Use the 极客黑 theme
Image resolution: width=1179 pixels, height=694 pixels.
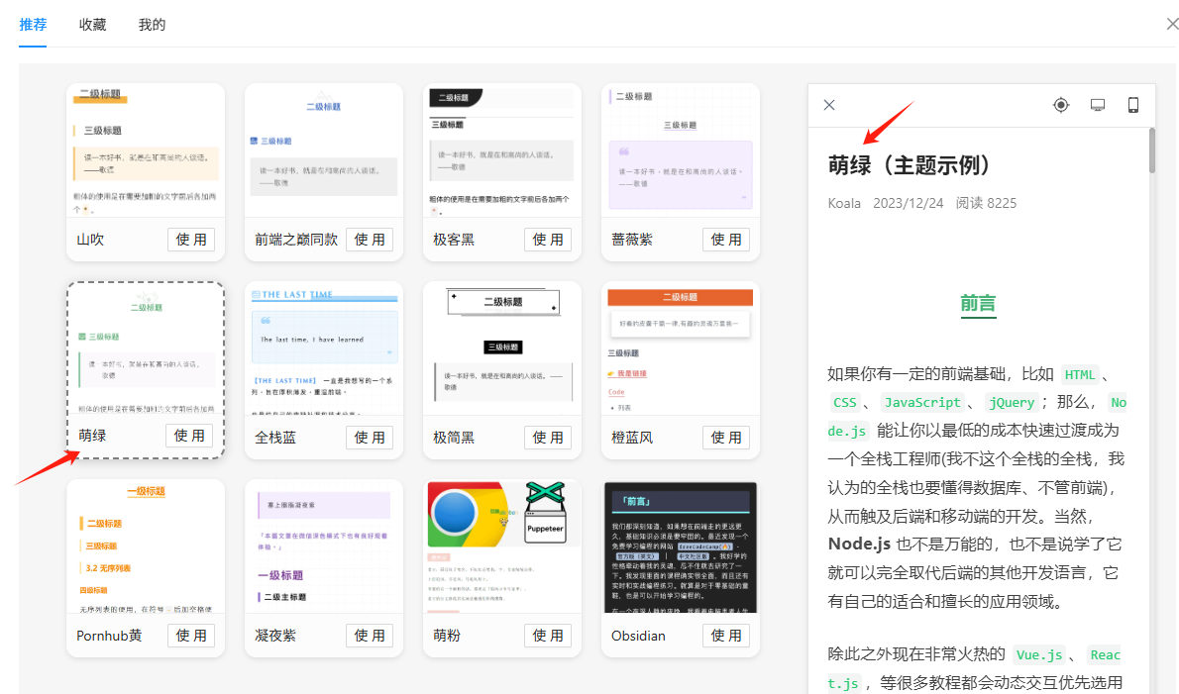pyautogui.click(x=547, y=240)
